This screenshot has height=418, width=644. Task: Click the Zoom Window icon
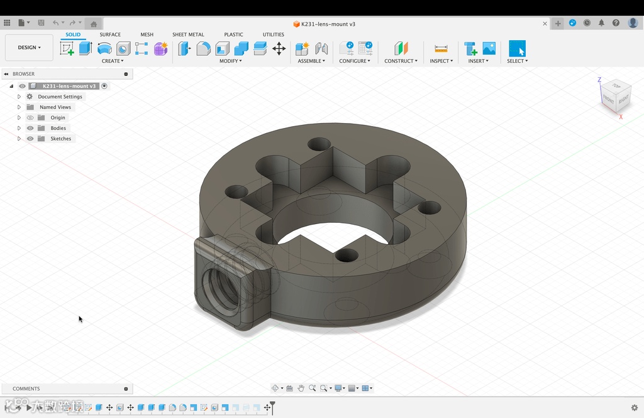pos(324,388)
